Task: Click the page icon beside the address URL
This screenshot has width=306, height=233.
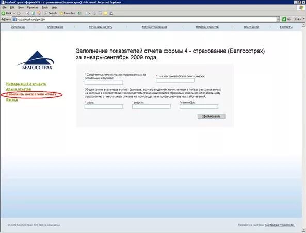Action: pos(14,19)
